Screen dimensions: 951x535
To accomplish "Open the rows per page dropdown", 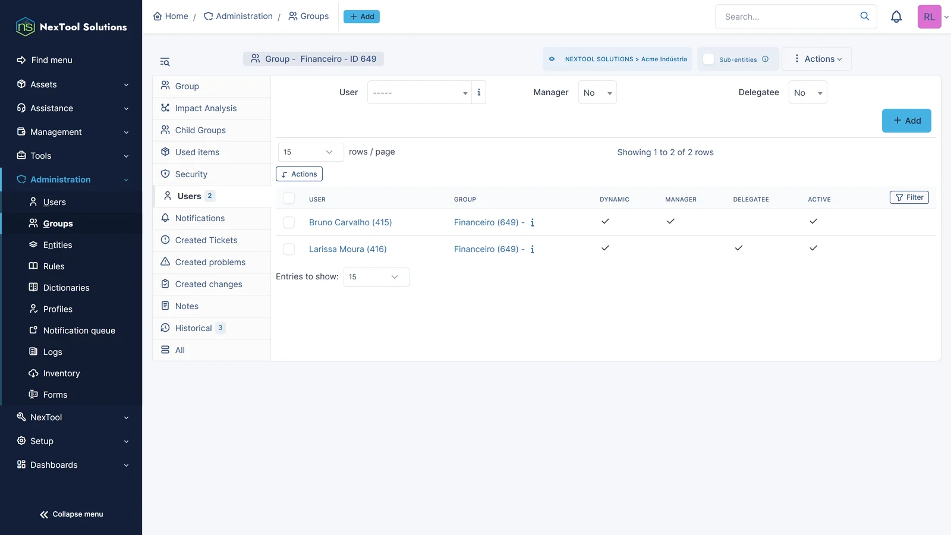I will (311, 152).
